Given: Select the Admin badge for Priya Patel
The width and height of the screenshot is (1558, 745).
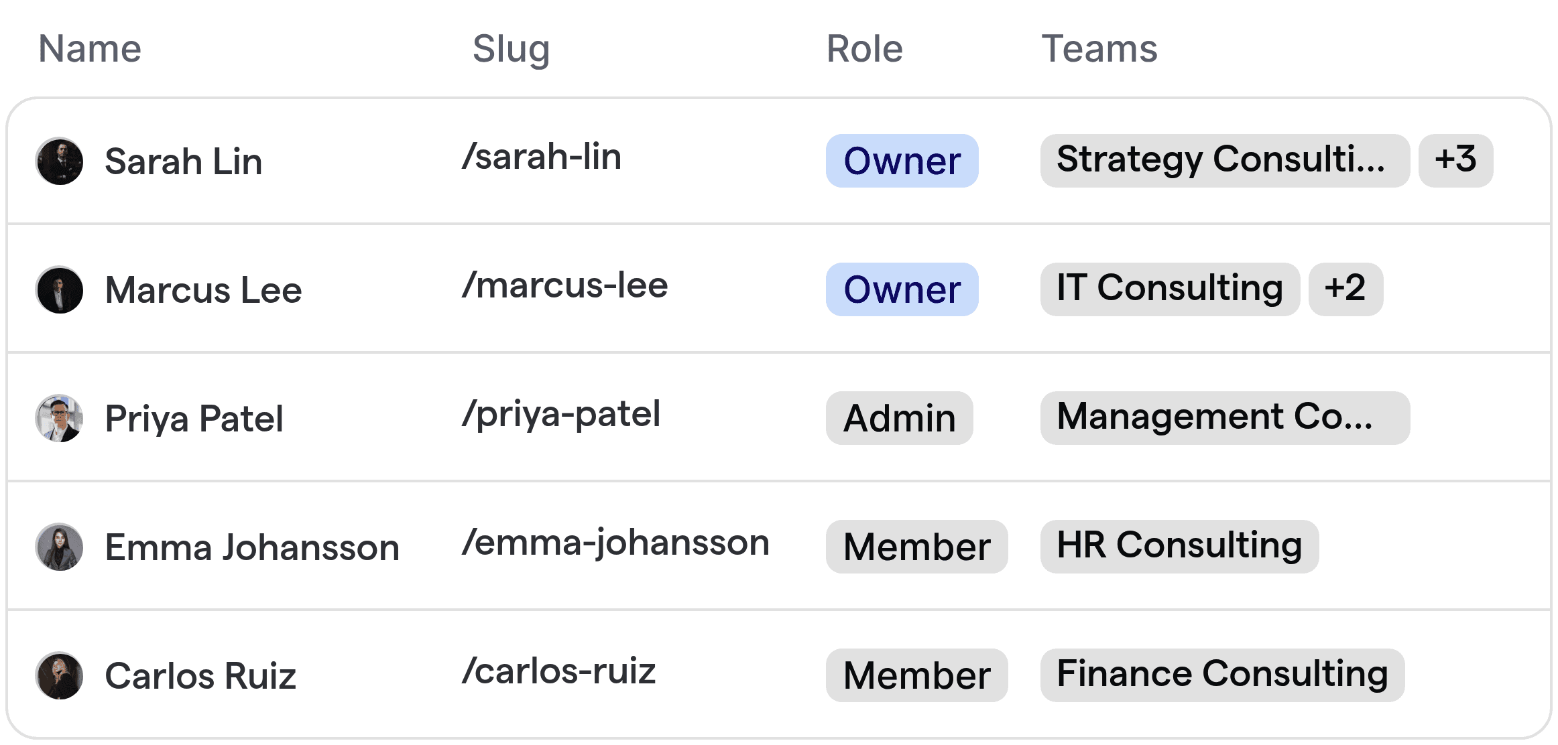Looking at the screenshot, I should (899, 418).
